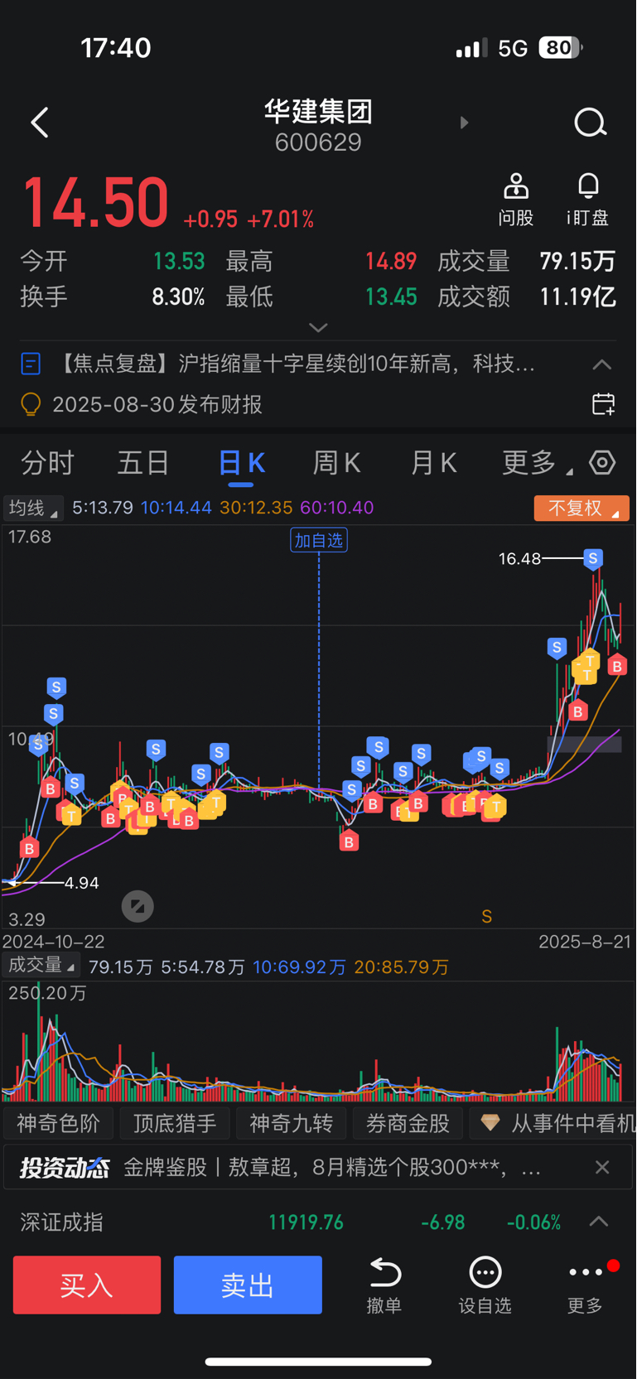The image size is (637, 1379).
Task: Open the calendar events icon
Action: (604, 404)
